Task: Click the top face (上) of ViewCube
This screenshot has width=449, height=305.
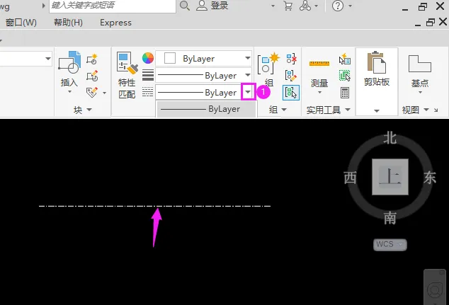Action: pyautogui.click(x=390, y=177)
